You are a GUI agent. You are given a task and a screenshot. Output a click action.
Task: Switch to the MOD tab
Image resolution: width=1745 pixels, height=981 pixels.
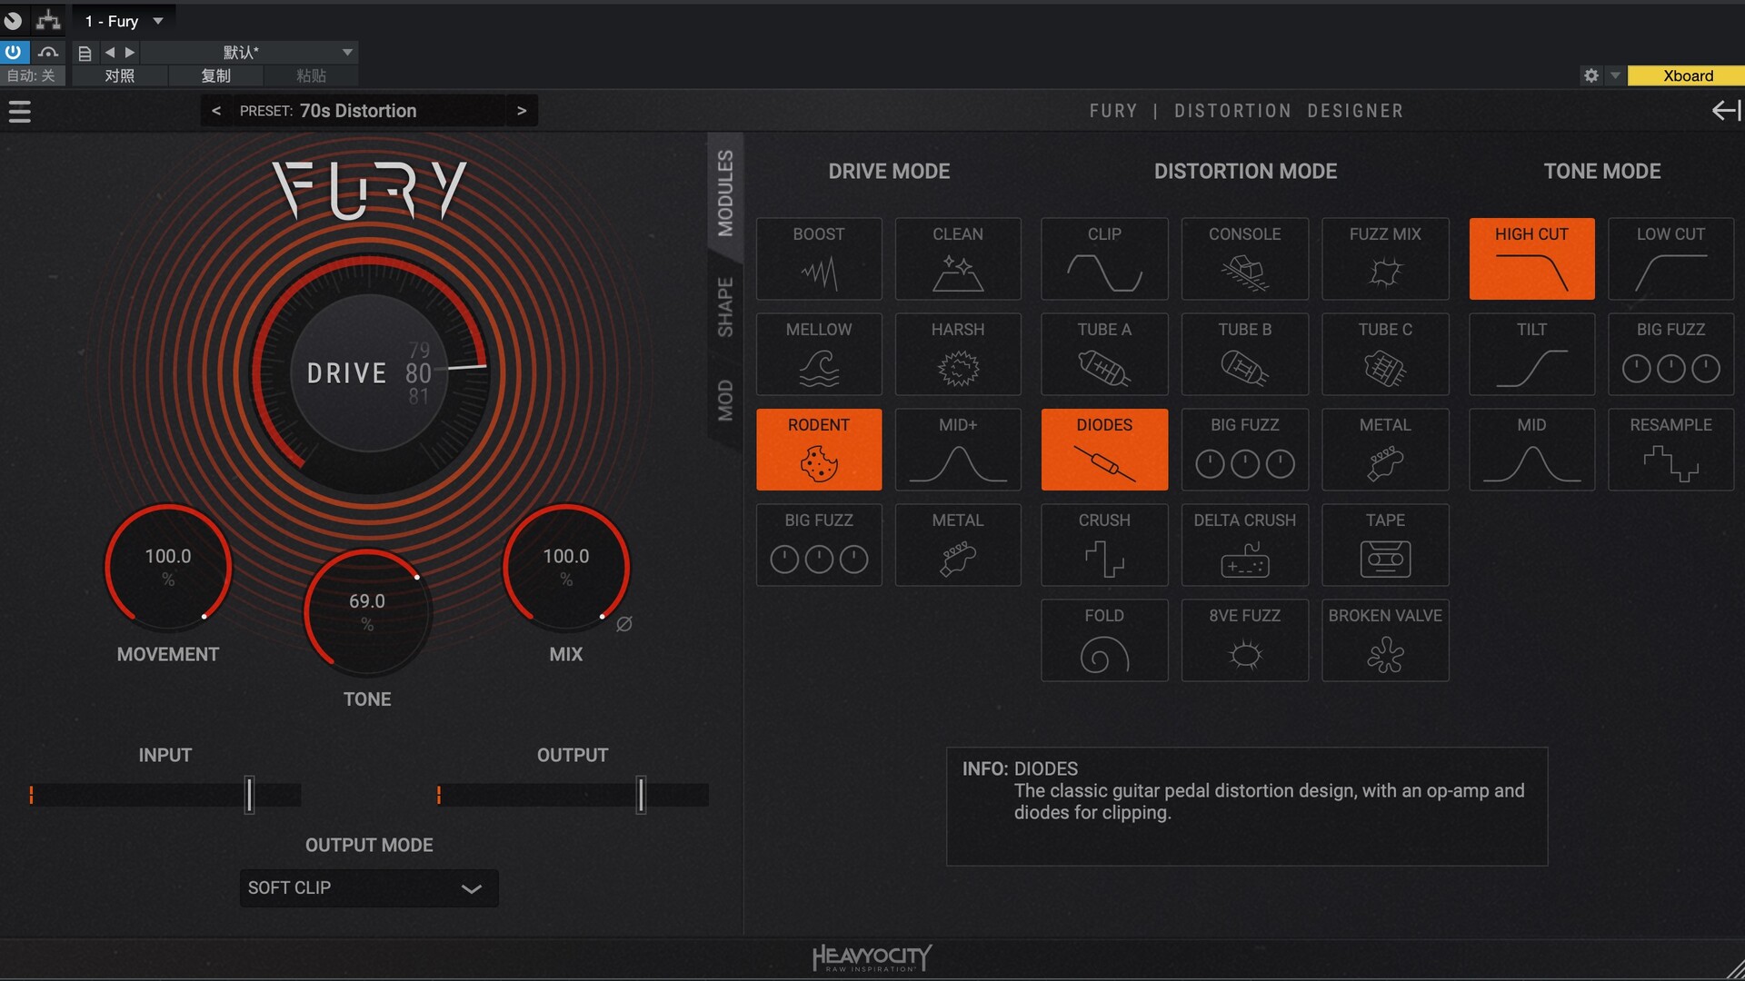tap(725, 400)
